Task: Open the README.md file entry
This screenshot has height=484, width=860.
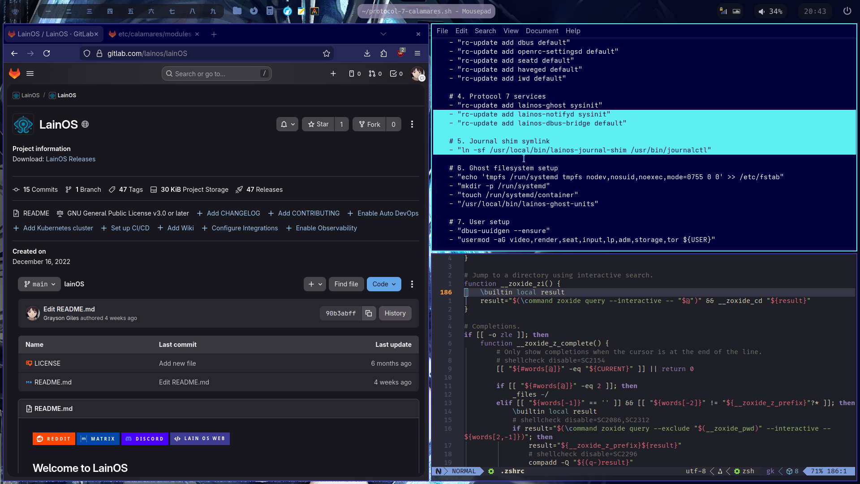Action: pyautogui.click(x=53, y=382)
